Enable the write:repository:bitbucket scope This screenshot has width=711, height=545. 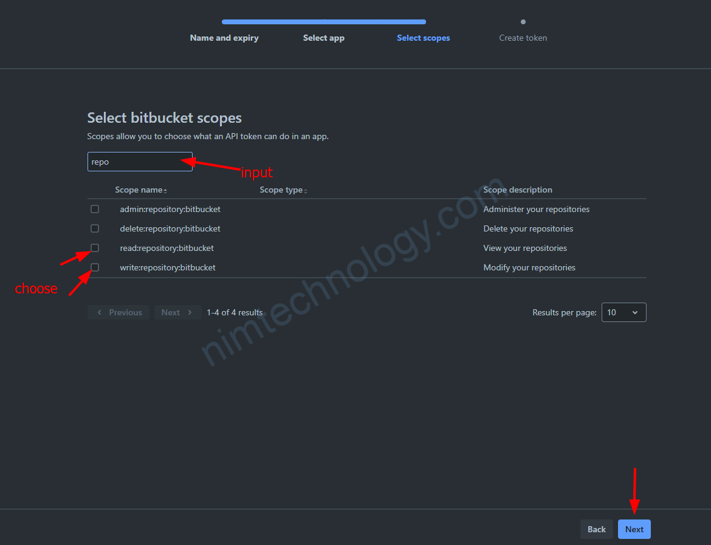(95, 267)
